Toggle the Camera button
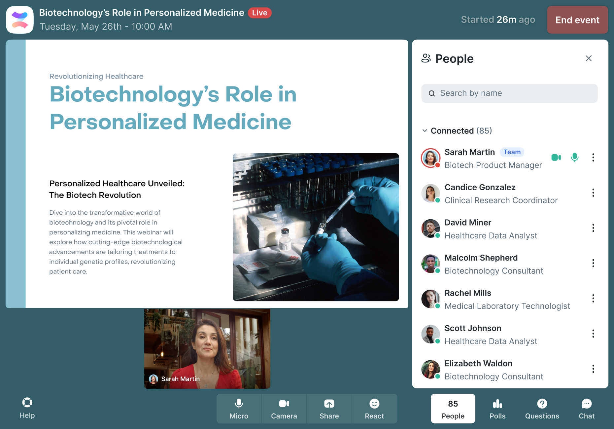 tap(284, 409)
